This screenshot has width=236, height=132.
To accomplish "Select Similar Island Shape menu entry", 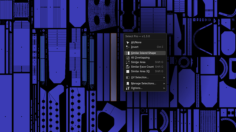I will point(145,53).
